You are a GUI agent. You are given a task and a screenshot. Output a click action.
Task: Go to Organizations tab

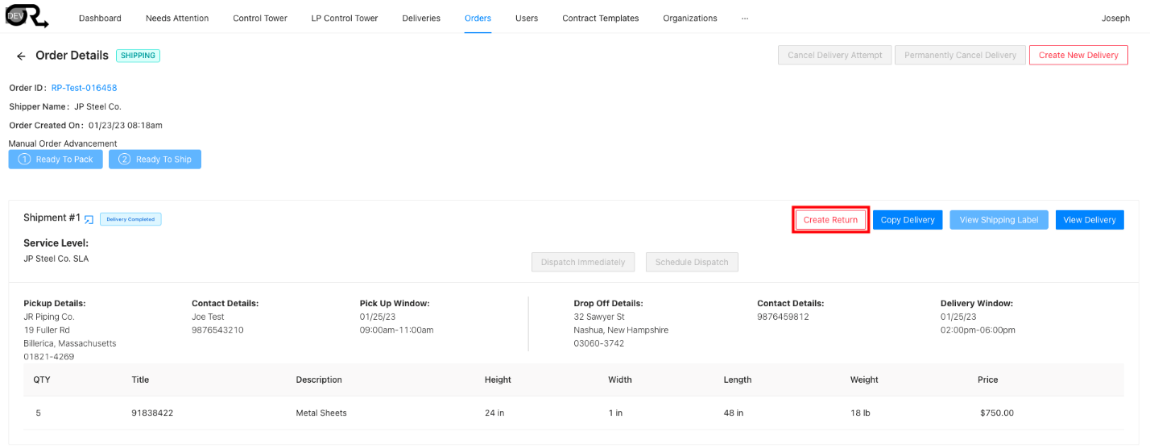tap(689, 18)
